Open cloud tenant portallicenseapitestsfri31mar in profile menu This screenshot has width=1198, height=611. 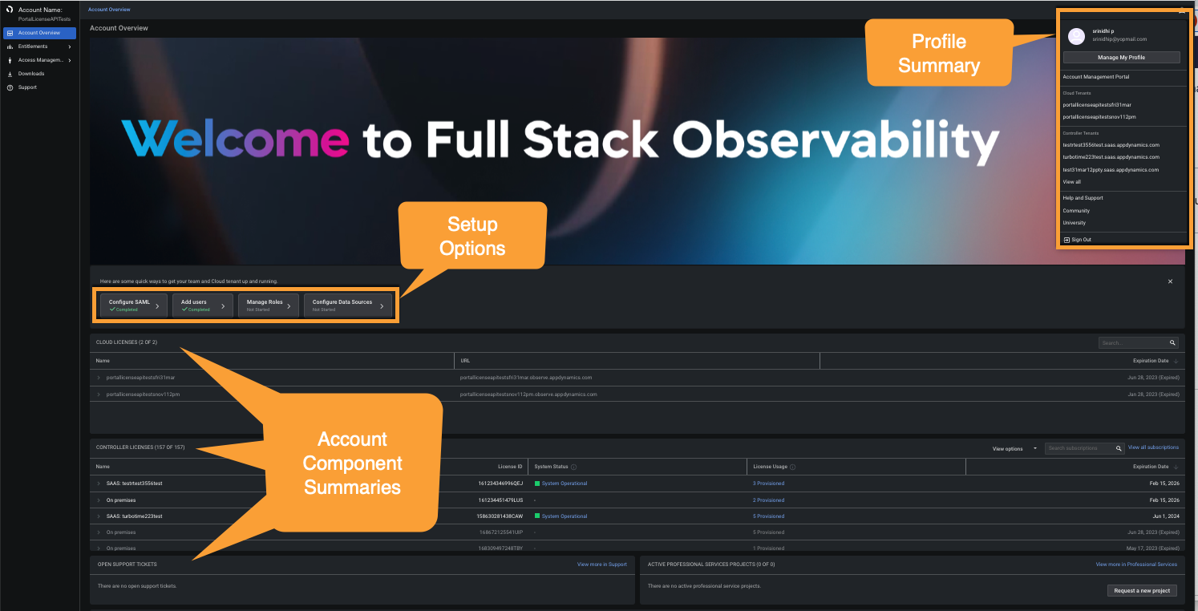1097,105
